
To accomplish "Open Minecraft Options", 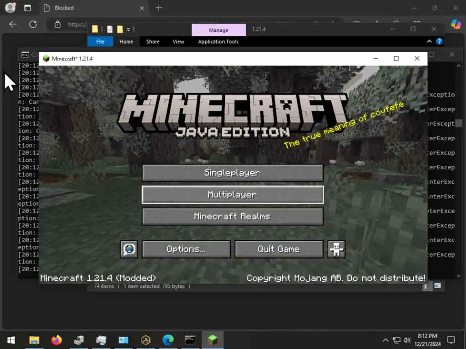I will click(186, 249).
